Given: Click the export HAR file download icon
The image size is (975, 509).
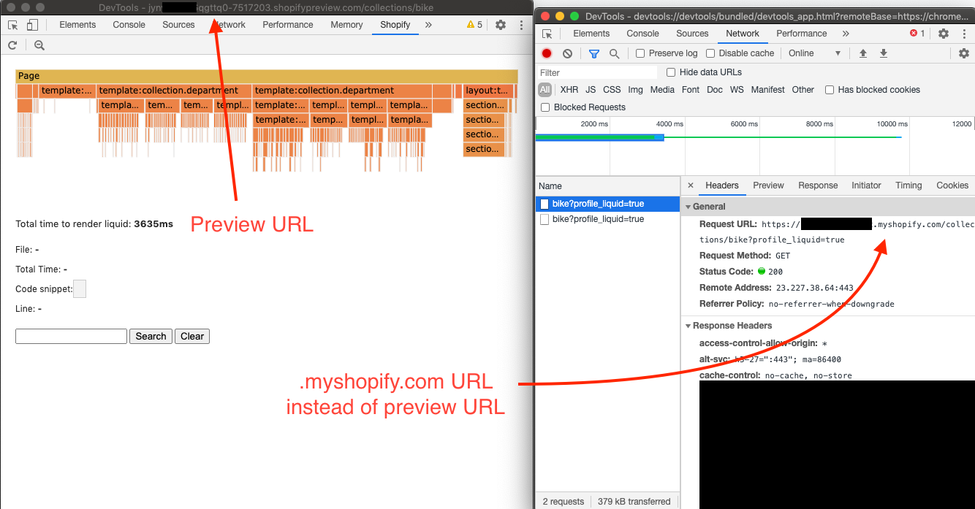Looking at the screenshot, I should coord(885,53).
